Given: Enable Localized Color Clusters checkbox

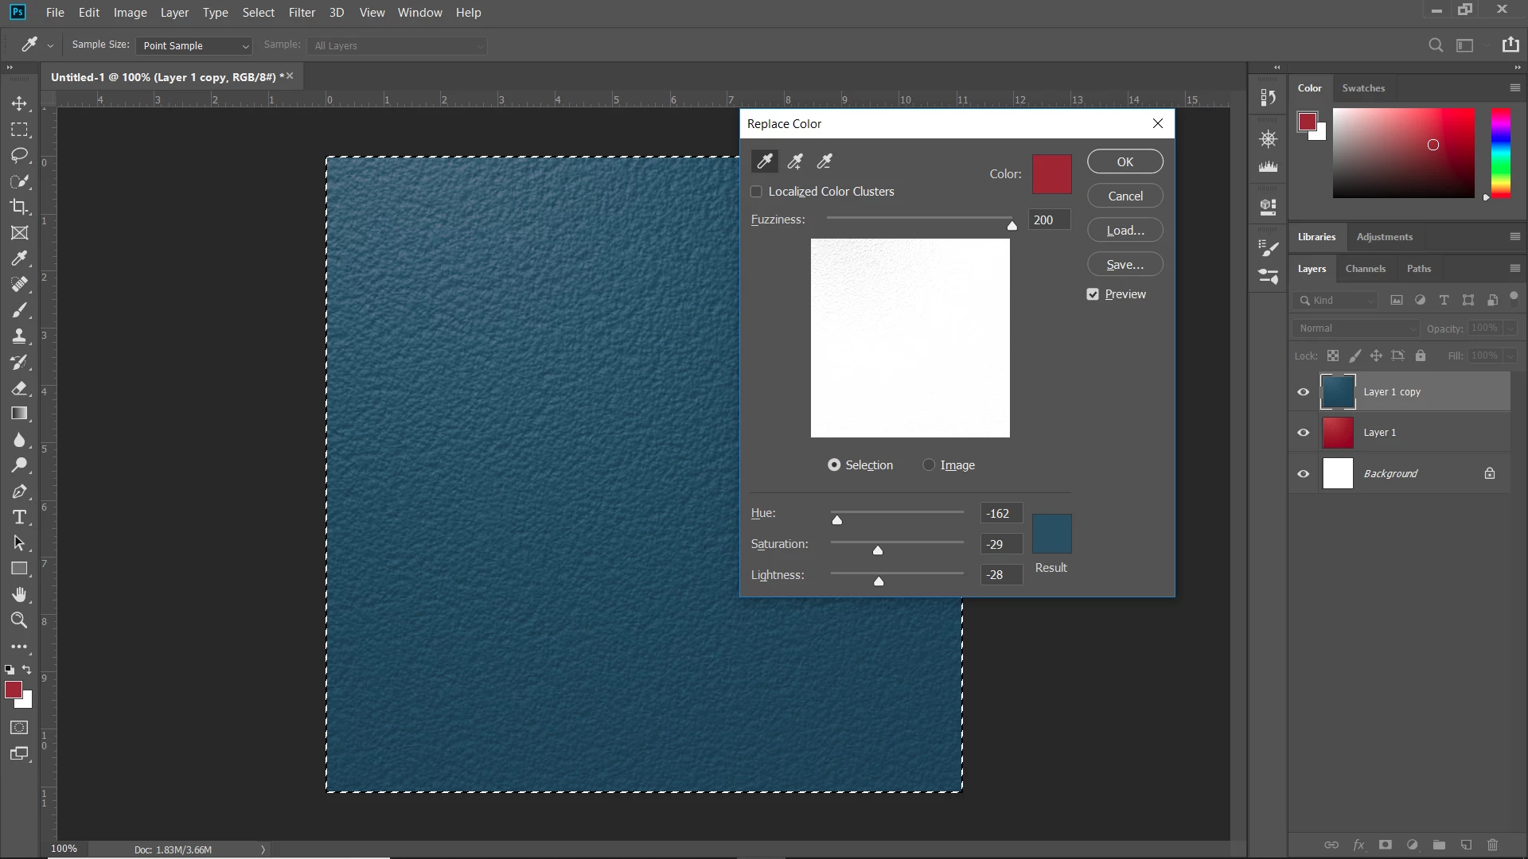Looking at the screenshot, I should 756,192.
